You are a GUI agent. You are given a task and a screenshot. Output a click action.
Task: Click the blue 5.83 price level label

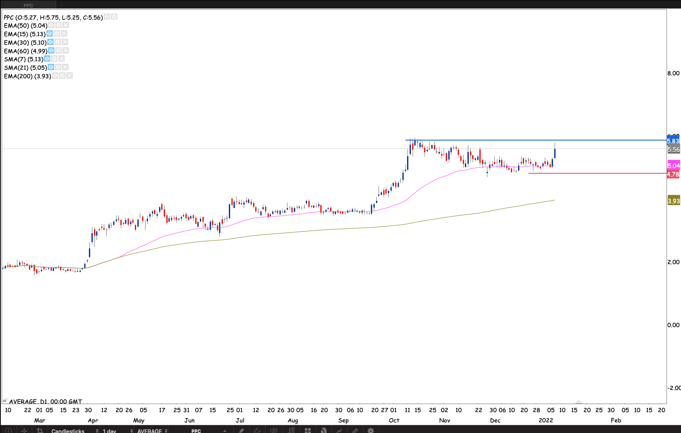673,141
